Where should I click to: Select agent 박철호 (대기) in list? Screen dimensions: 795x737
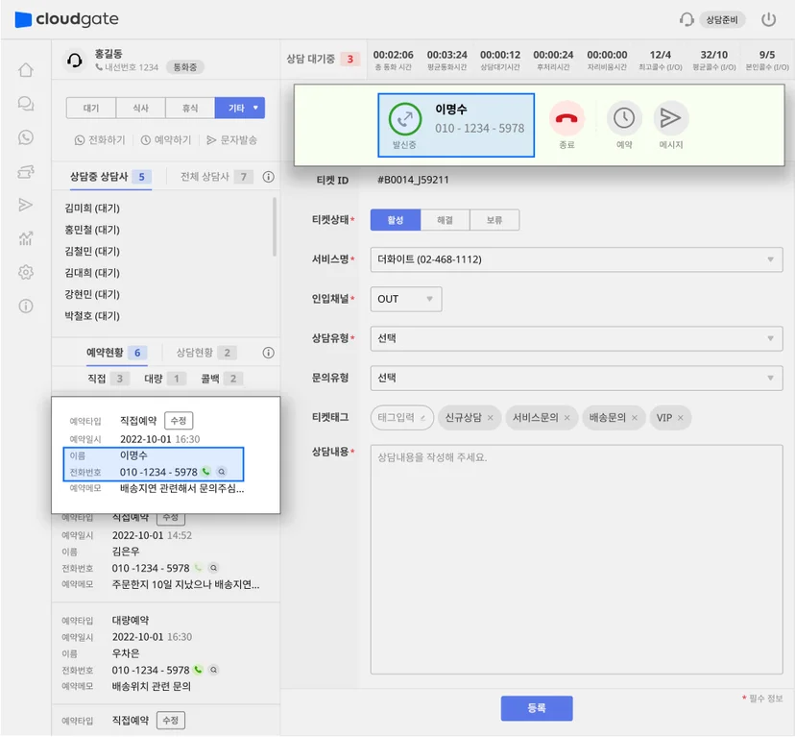[x=92, y=316]
